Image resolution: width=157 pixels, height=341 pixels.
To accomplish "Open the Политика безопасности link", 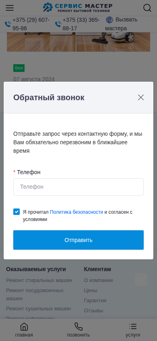I will pos(76,212).
